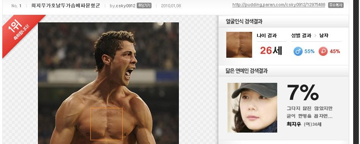Image resolution: width=360 pixels, height=144 pixels.
Task: Click the 닮은 연예인 검색결과 header
Action: 246,71
